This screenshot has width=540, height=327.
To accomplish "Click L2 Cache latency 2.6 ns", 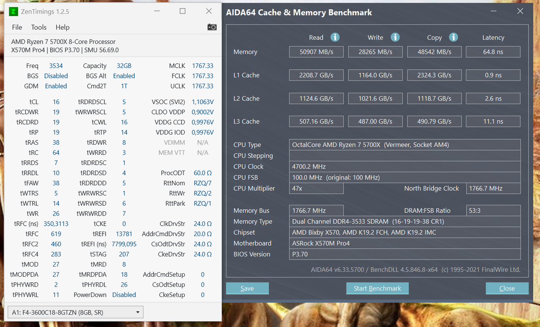I will click(x=493, y=98).
